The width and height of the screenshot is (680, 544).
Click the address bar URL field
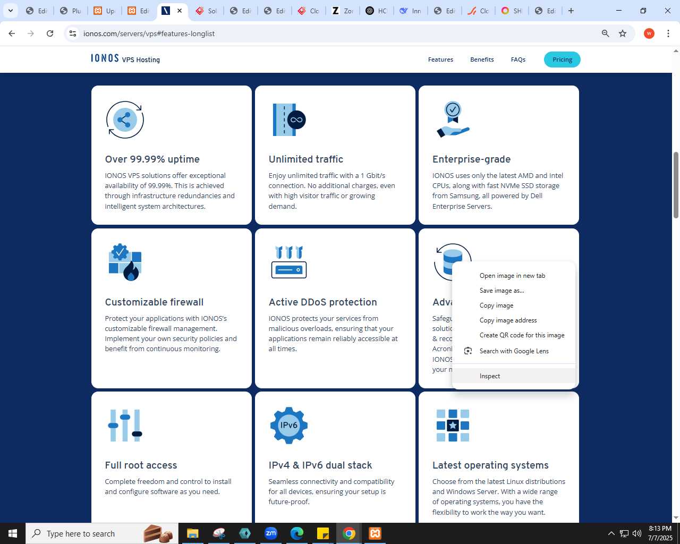[340, 33]
